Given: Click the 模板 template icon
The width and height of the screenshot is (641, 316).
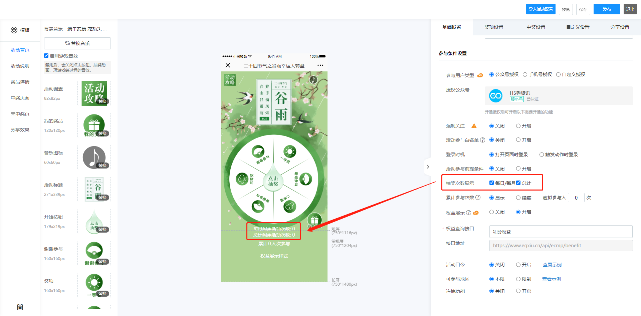Looking at the screenshot, I should click(14, 30).
